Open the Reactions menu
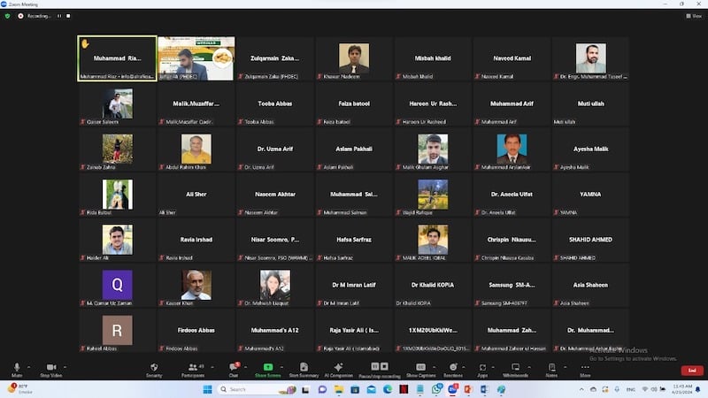The image size is (708, 398). pyautogui.click(x=453, y=368)
